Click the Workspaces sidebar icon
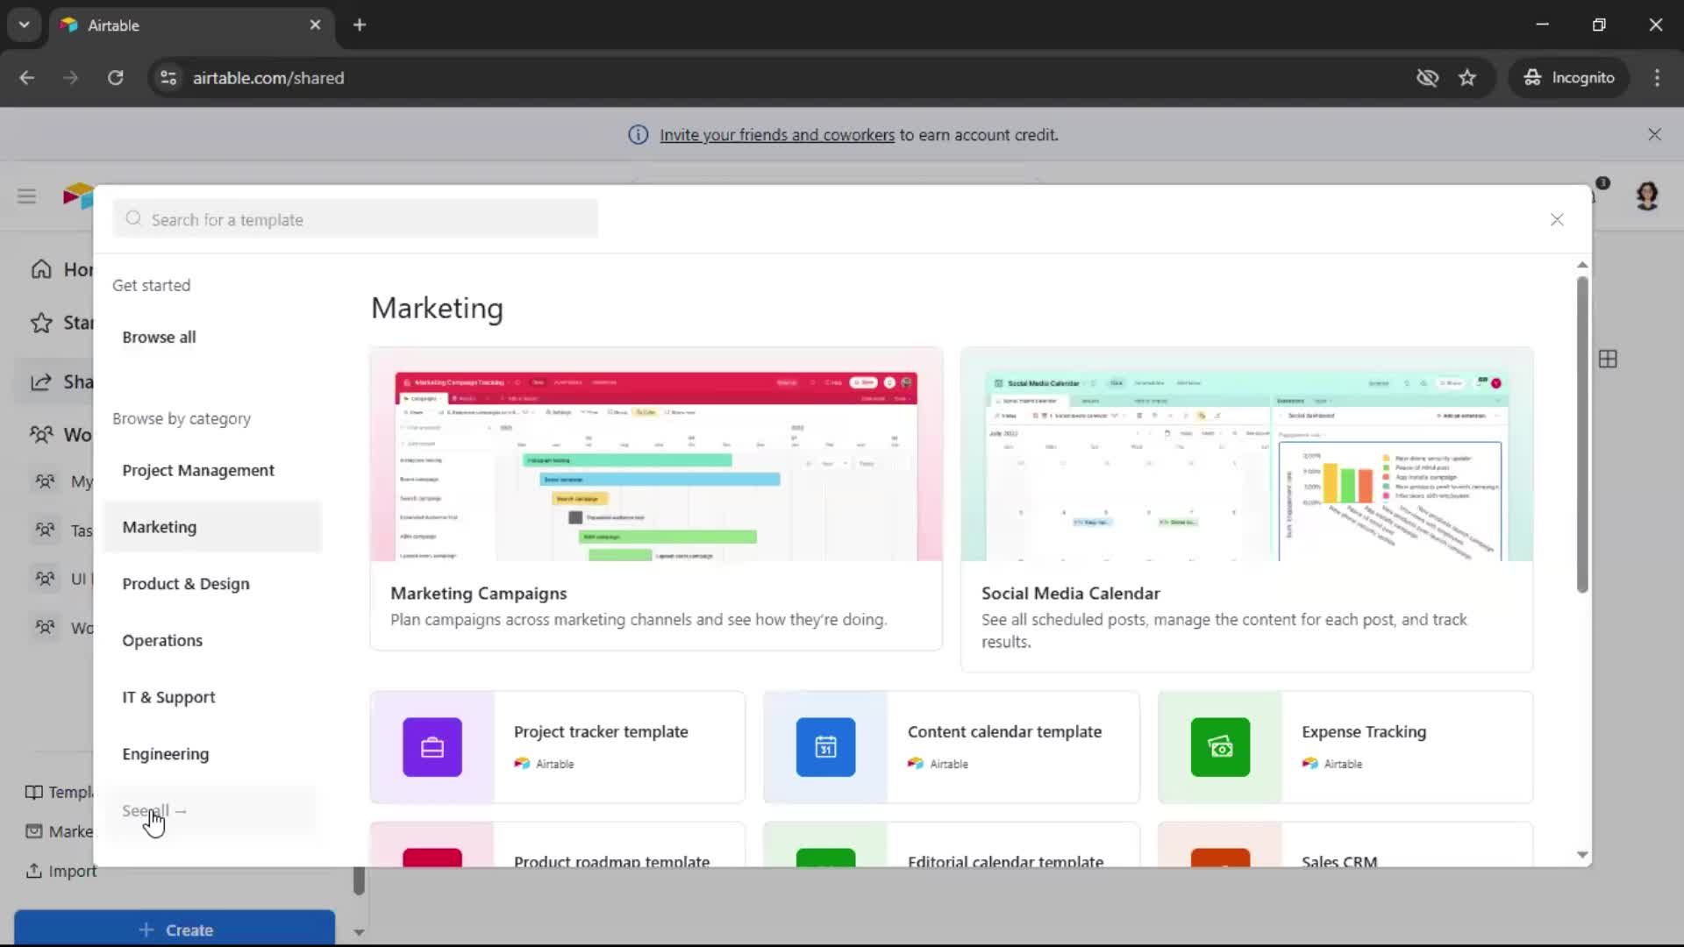Image resolution: width=1684 pixels, height=947 pixels. coord(41,434)
